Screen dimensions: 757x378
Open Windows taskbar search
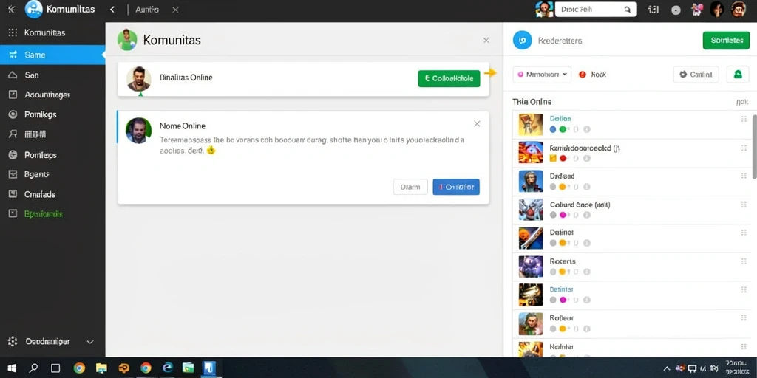click(33, 368)
